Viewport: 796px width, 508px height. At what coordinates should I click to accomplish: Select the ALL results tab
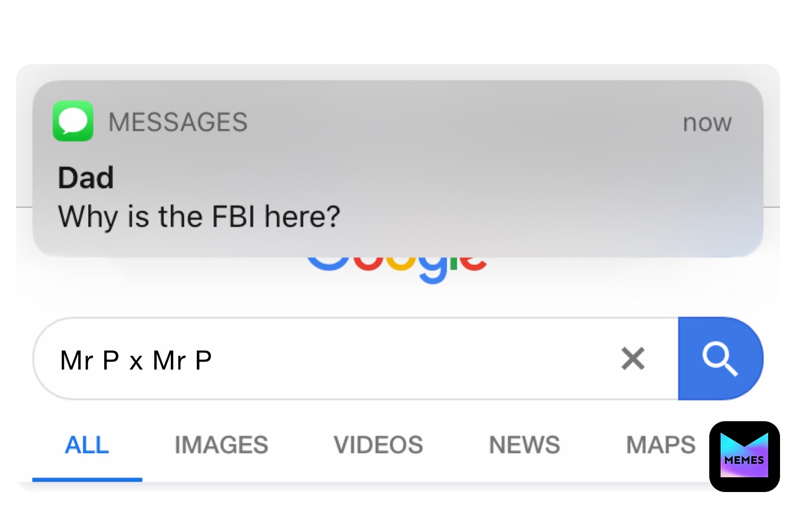[x=87, y=445]
